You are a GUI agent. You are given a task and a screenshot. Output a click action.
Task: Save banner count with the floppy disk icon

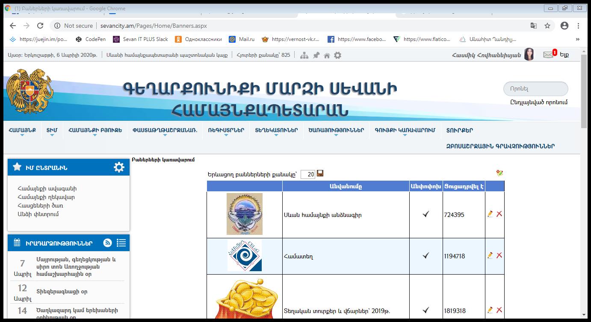[320, 173]
